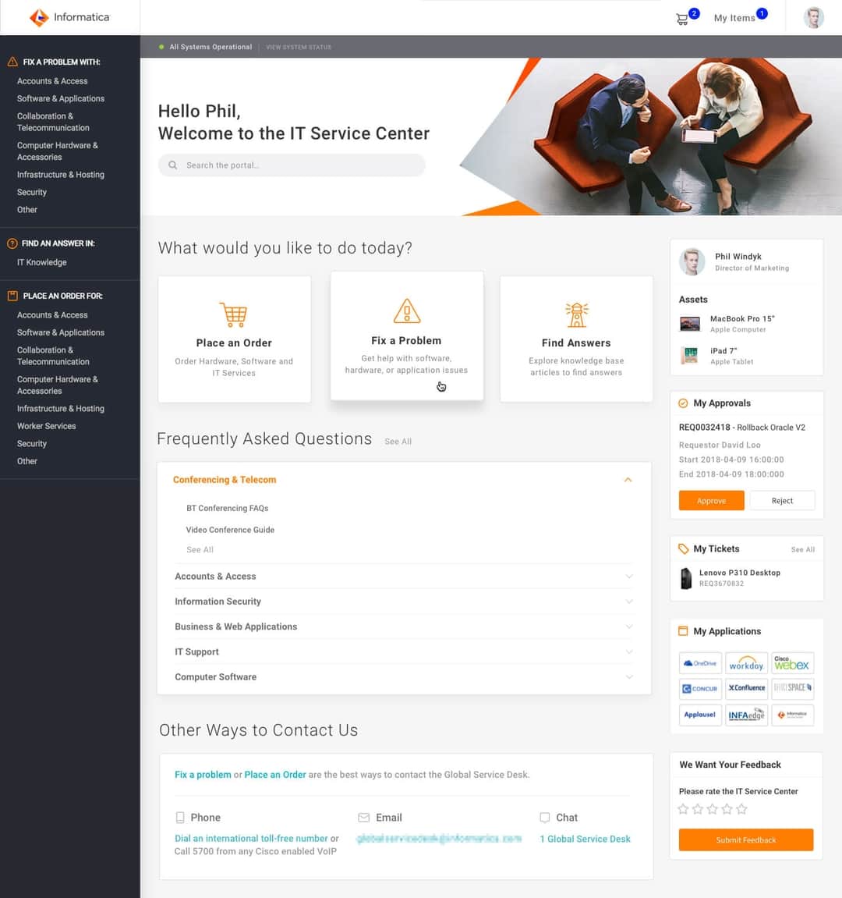Open Concur from My Applications
The width and height of the screenshot is (842, 898).
[x=699, y=688]
